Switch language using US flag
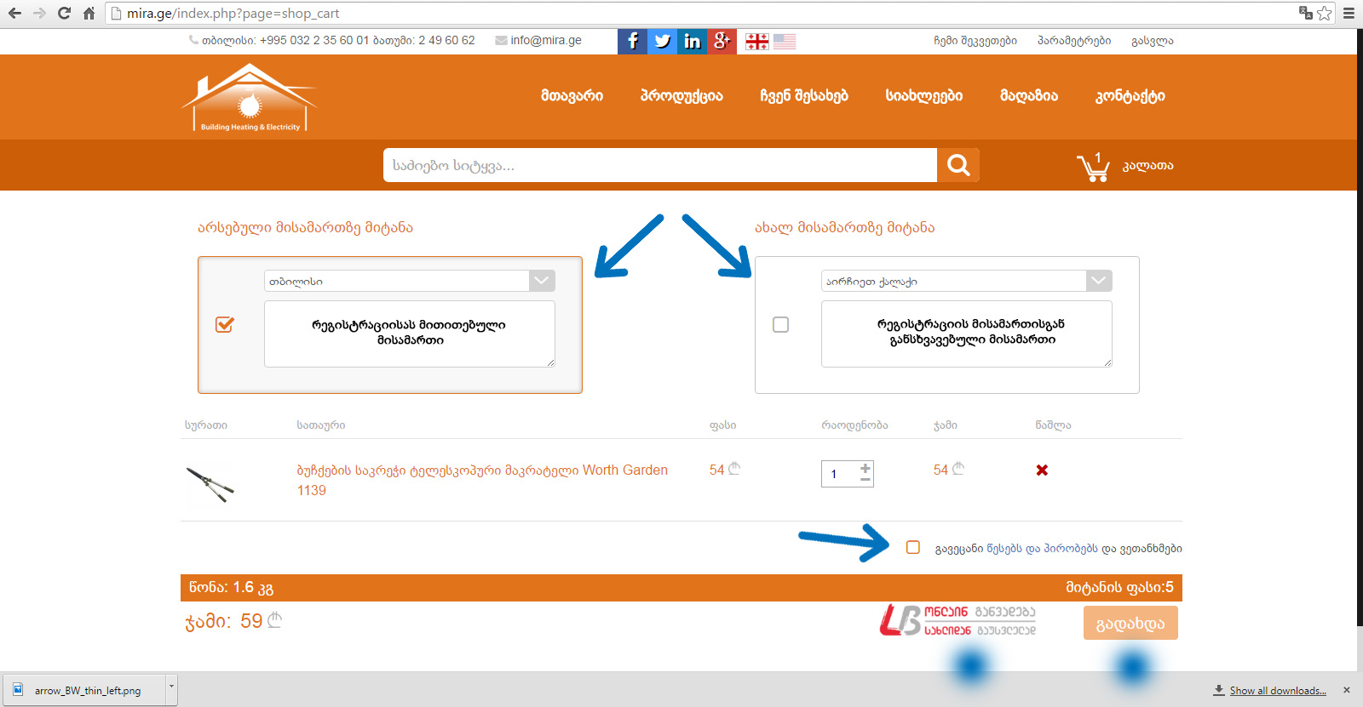Screen dimensions: 1363x707 785,42
